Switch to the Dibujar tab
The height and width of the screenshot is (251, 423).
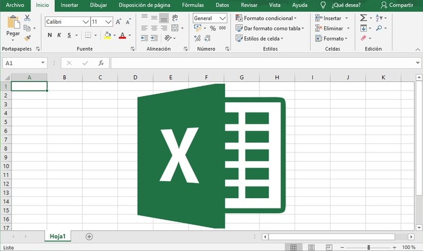pos(99,5)
